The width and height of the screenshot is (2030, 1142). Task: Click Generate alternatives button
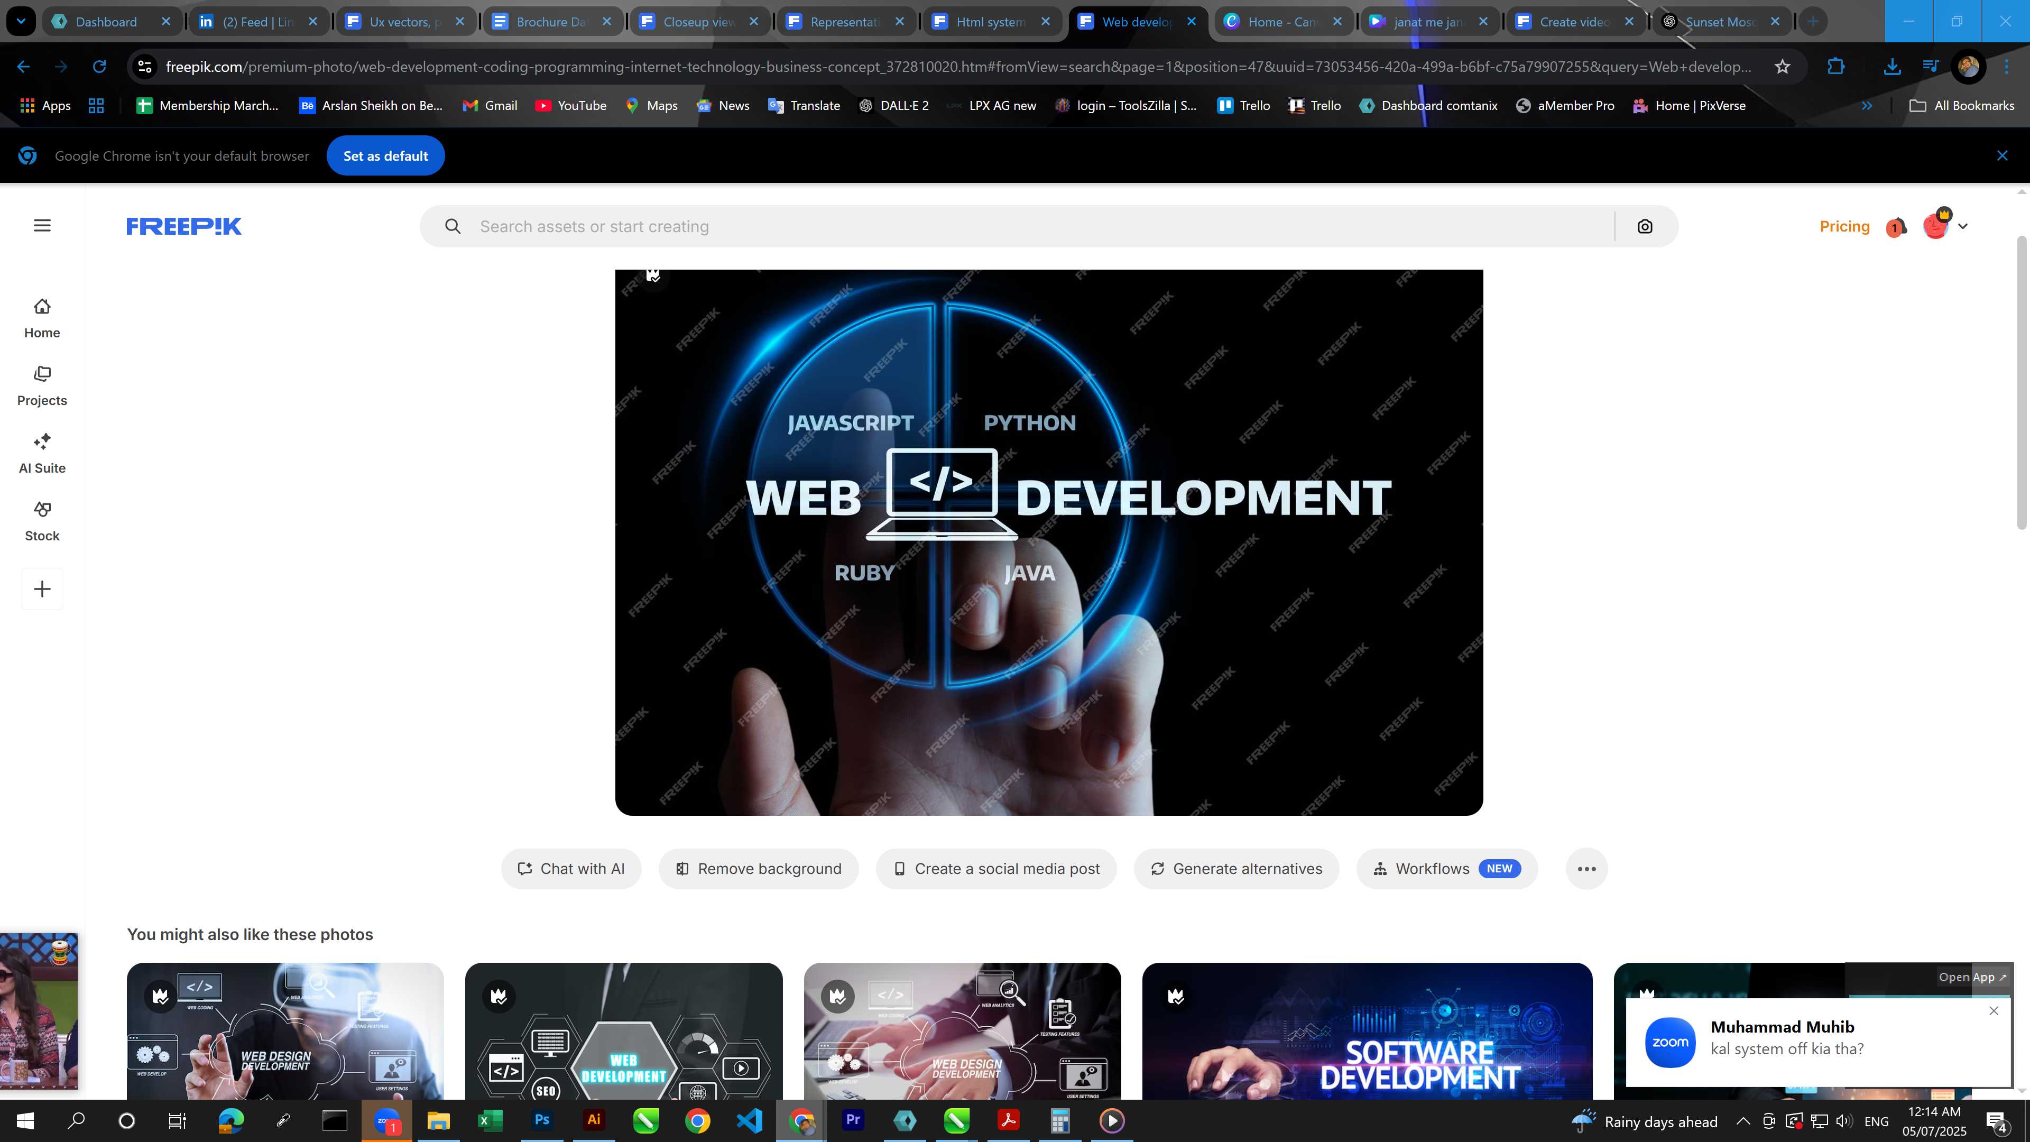click(x=1237, y=869)
